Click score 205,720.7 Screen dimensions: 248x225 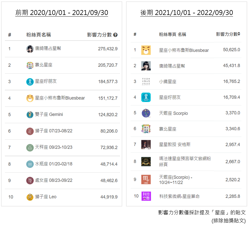(108, 65)
